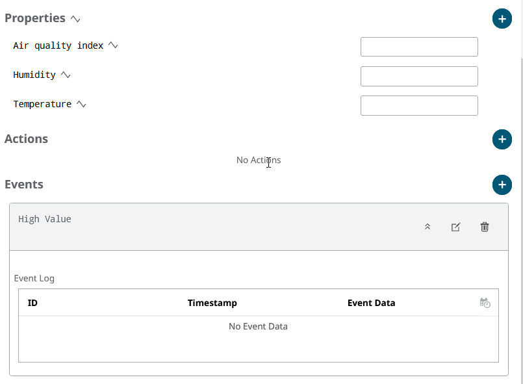Add a new property with plus button
This screenshot has height=384, width=523.
pos(502,19)
